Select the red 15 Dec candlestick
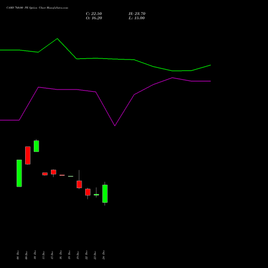 coord(54,172)
